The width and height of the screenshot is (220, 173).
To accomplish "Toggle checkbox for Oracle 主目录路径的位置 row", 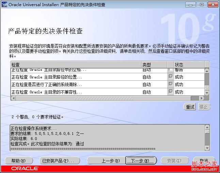I will click(171, 77).
